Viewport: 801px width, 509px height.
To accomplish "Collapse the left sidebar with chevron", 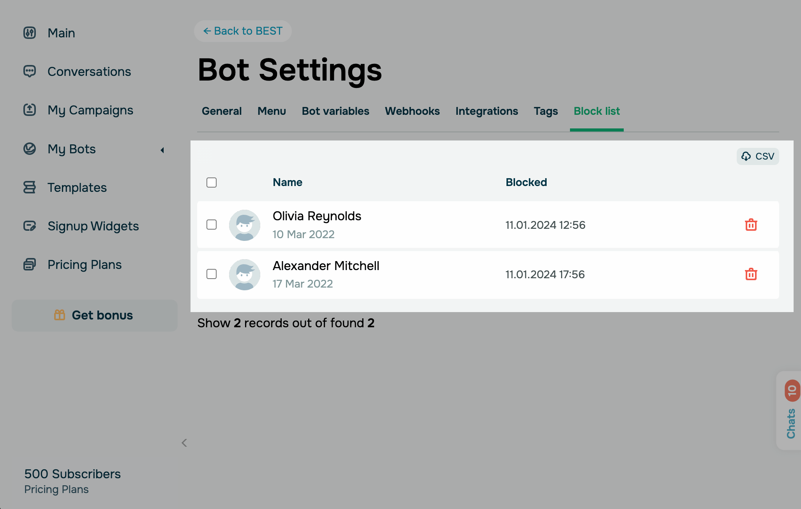I will pos(184,443).
